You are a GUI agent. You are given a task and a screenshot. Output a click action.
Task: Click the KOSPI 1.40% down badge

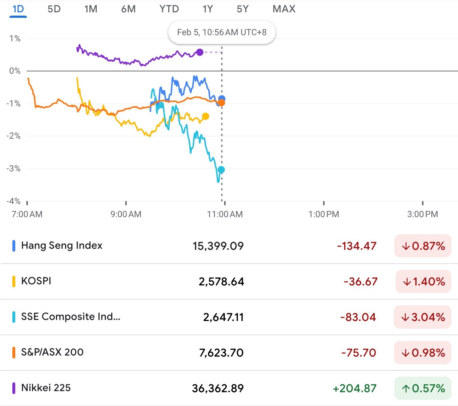pos(423,281)
